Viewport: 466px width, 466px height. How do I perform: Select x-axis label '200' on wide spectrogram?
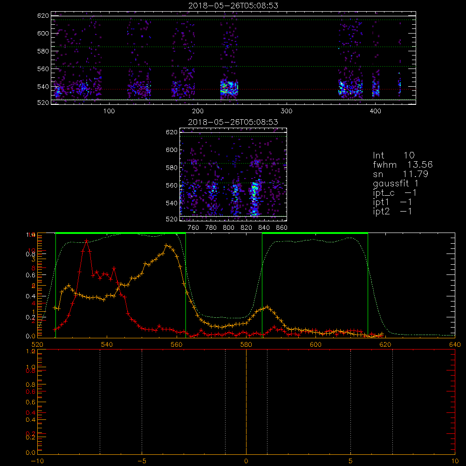coord(198,111)
